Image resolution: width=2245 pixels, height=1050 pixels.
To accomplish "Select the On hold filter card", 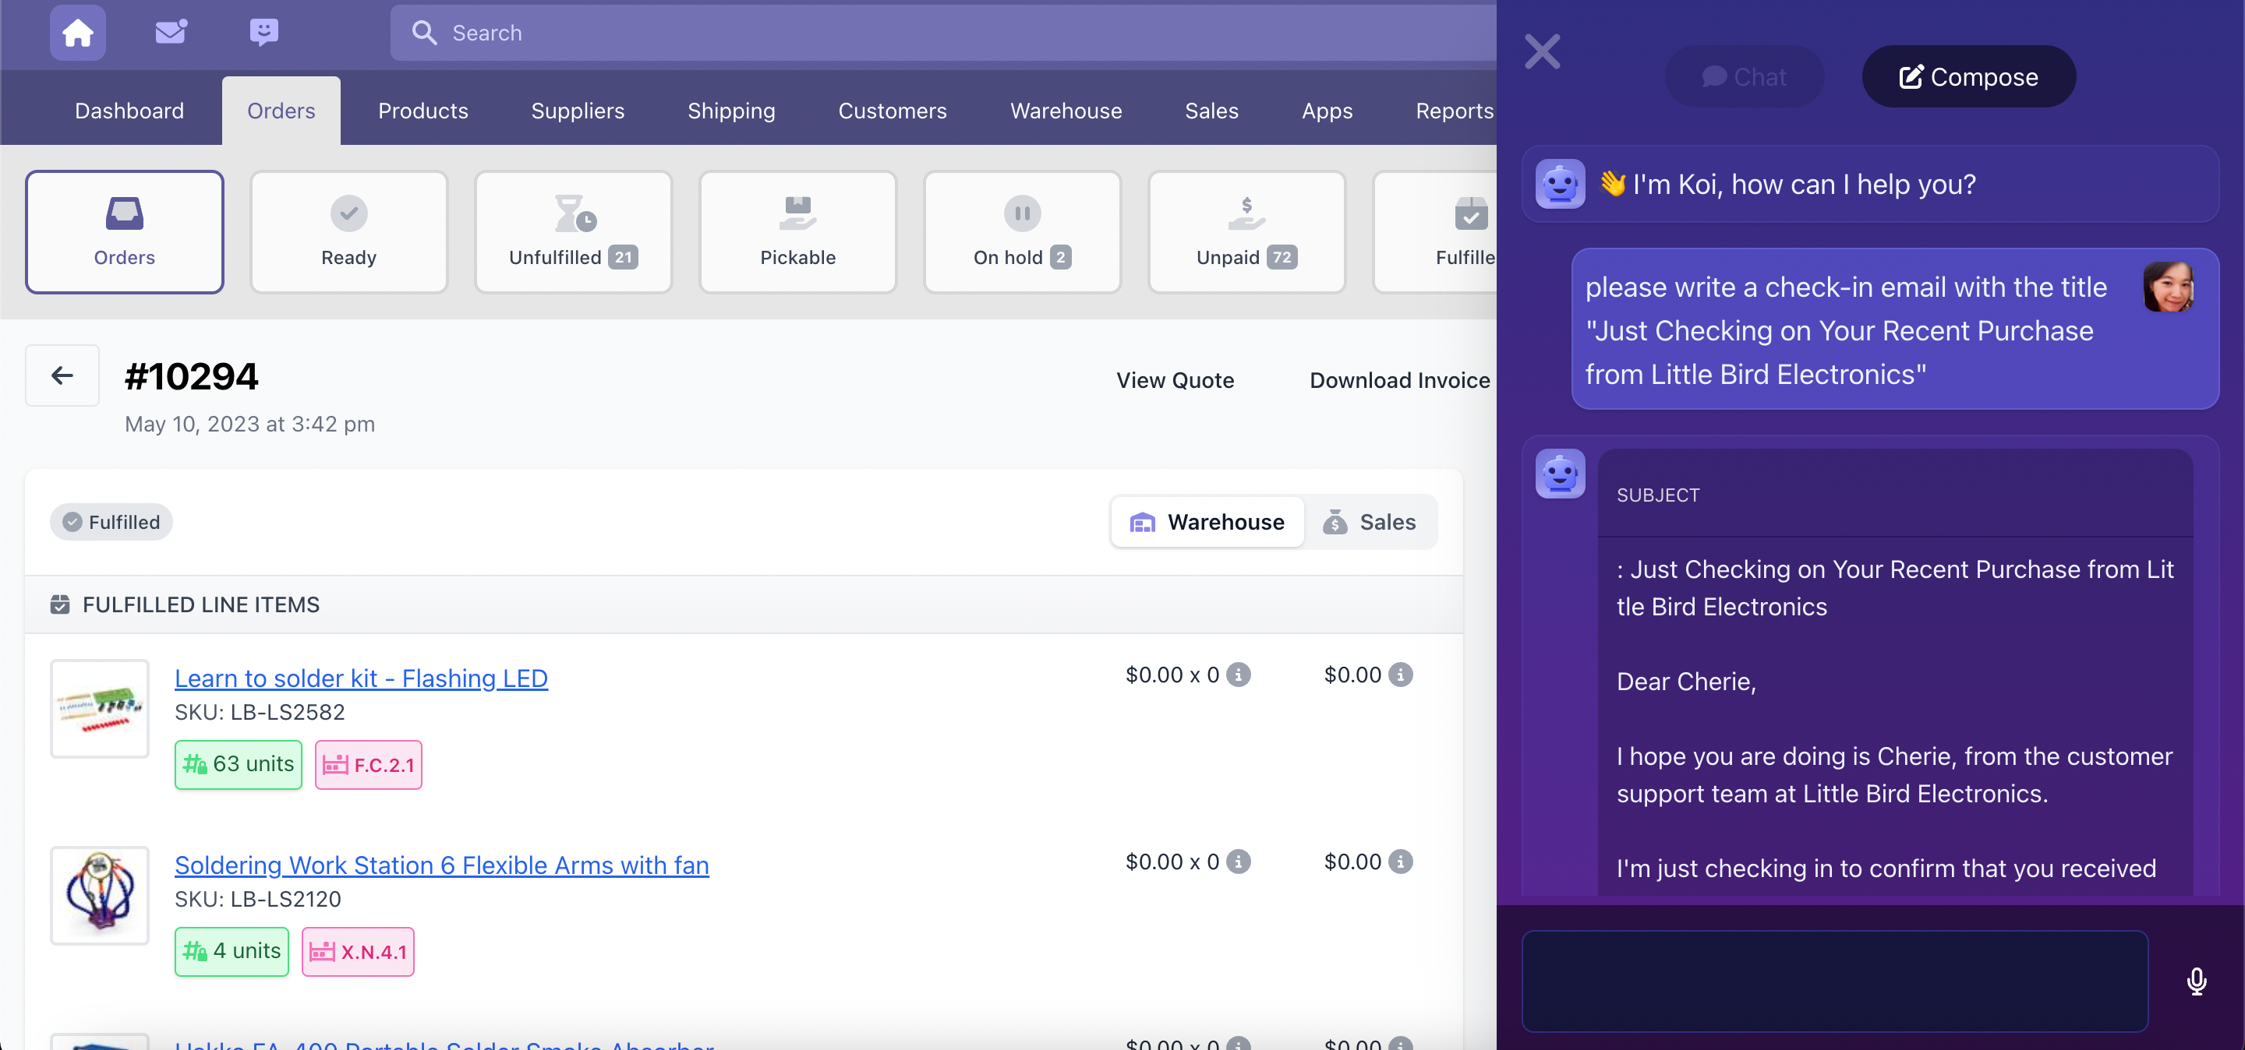I will pyautogui.click(x=1021, y=231).
